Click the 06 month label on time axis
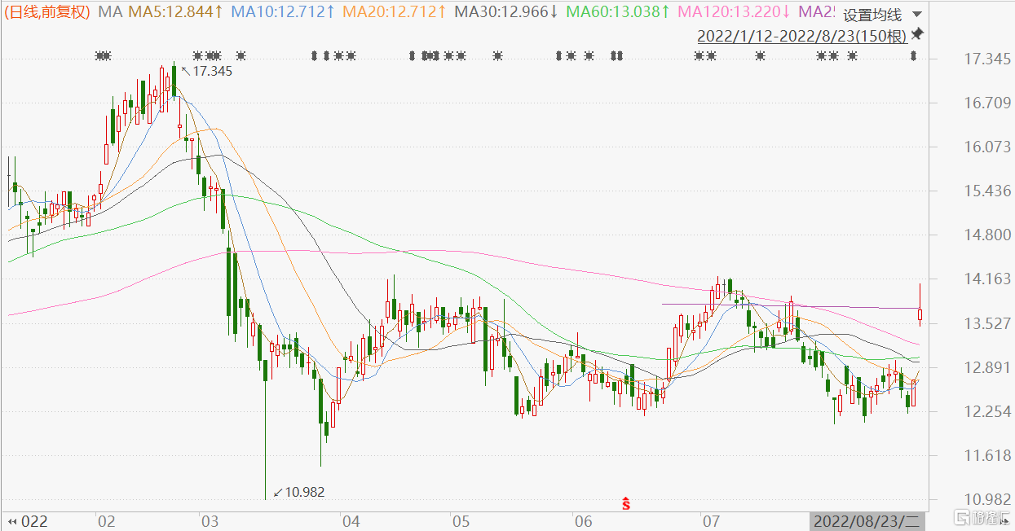The height and width of the screenshot is (531, 1015). coord(582,520)
